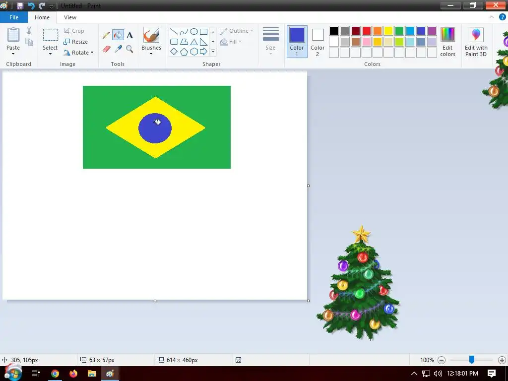Select the Magnifier tool

tap(129, 49)
